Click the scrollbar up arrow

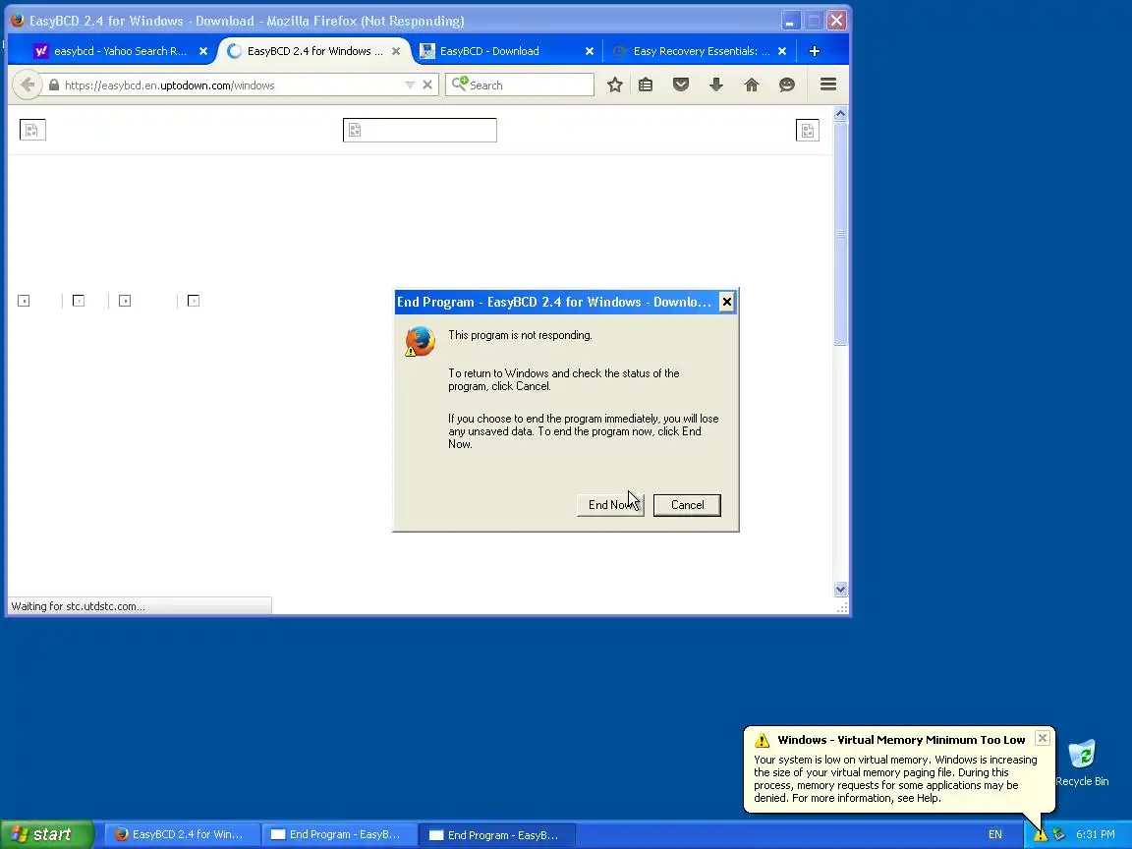pyautogui.click(x=840, y=113)
